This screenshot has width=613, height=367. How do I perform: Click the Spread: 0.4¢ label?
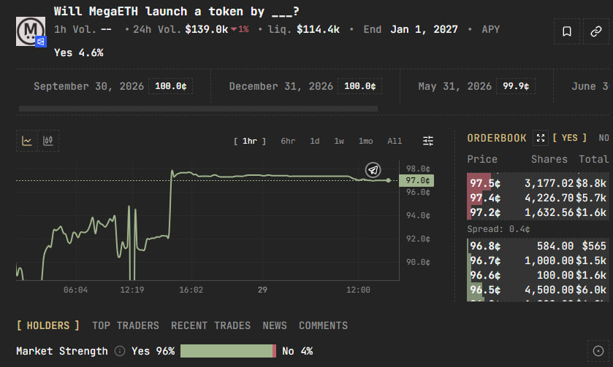click(498, 229)
